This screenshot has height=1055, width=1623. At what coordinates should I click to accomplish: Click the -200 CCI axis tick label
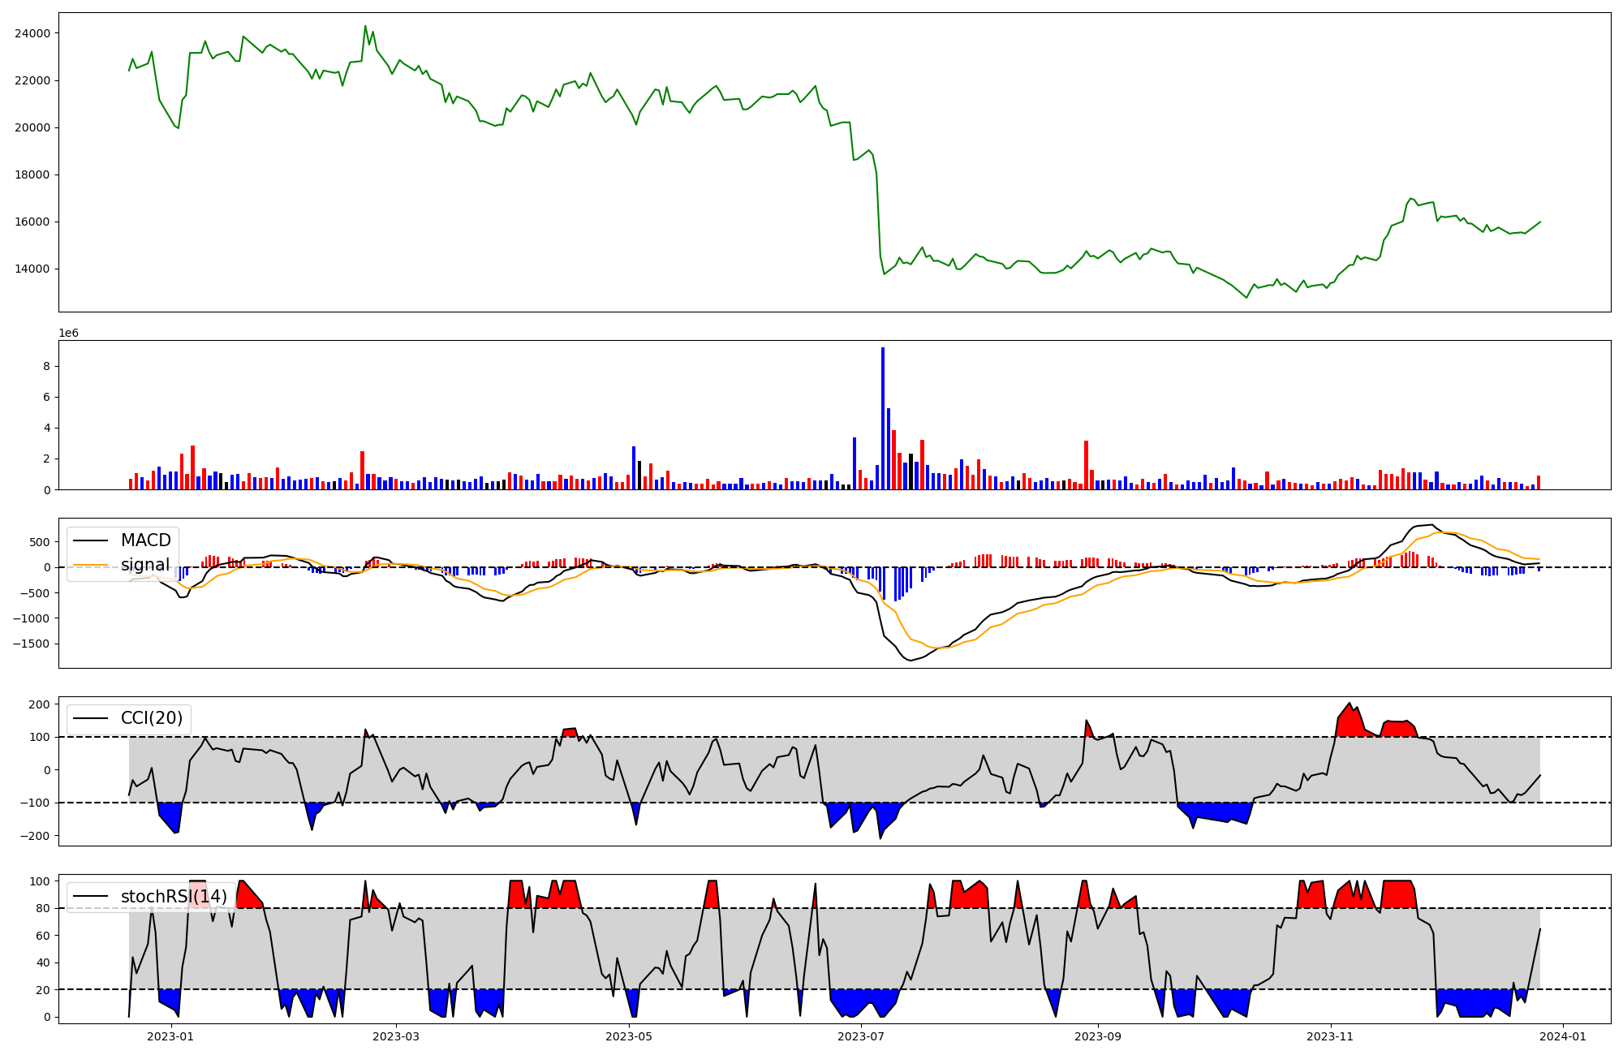coord(36,836)
